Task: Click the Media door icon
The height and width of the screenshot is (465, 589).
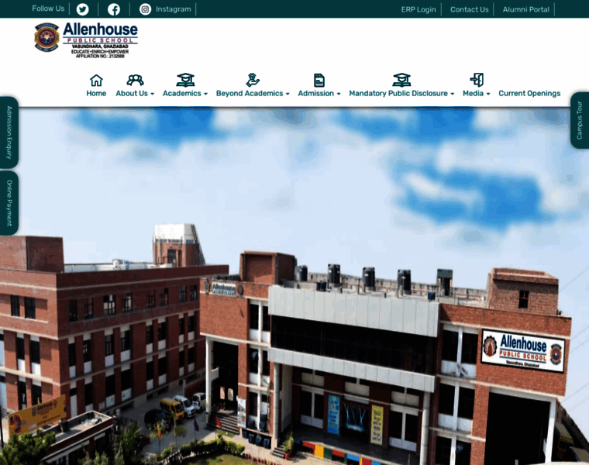Action: pyautogui.click(x=477, y=80)
